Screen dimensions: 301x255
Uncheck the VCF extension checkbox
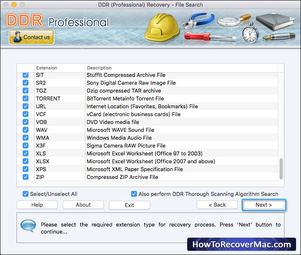[26, 114]
